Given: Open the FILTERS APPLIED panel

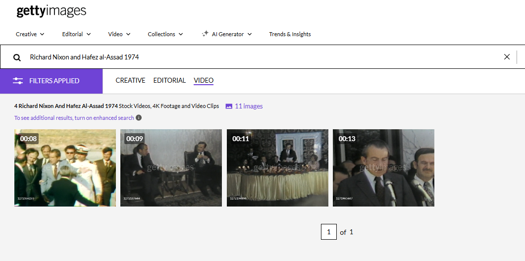Looking at the screenshot, I should pyautogui.click(x=54, y=81).
